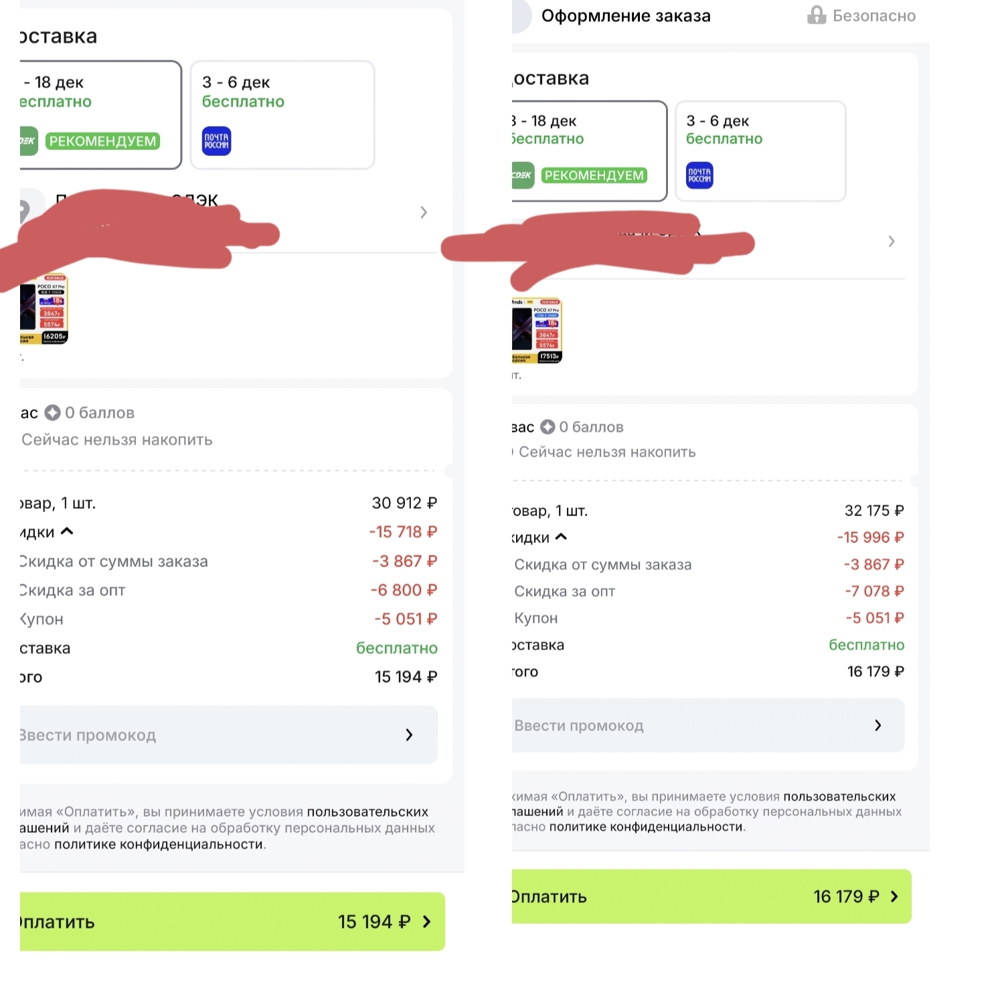
Task: Select the 18 дек CDEK delivery option on right
Action: pyautogui.click(x=589, y=151)
